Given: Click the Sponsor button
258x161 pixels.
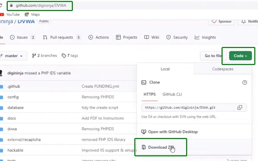Looking at the screenshot, I should click(222, 21).
